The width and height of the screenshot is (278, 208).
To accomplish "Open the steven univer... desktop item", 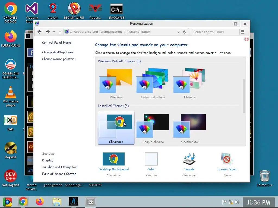I will tap(31, 187).
